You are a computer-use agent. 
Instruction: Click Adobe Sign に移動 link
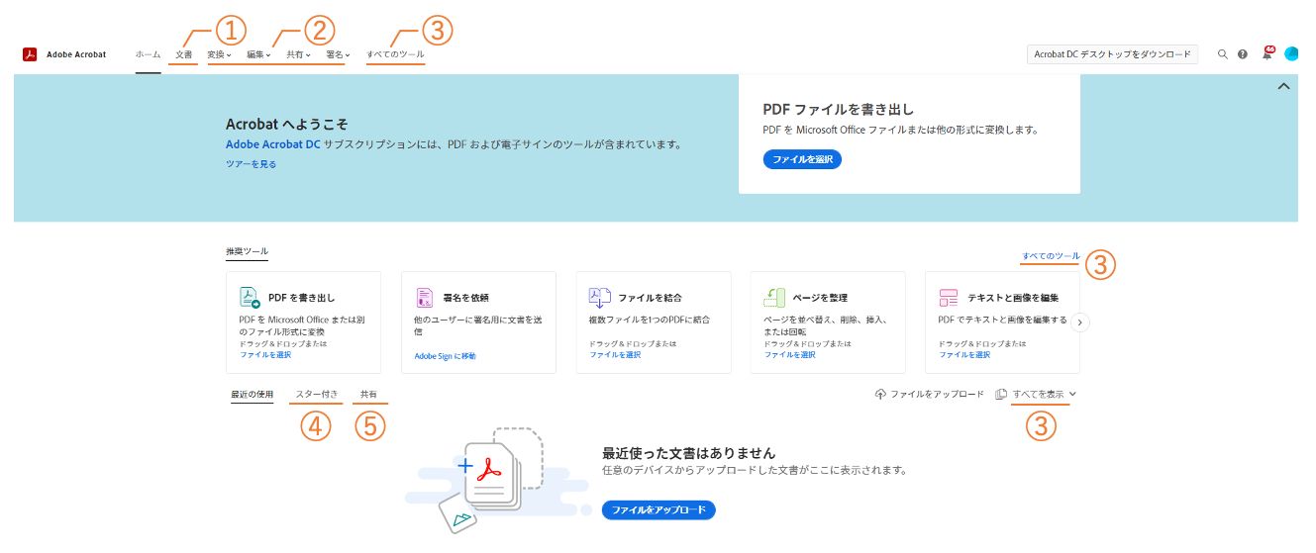pos(445,355)
